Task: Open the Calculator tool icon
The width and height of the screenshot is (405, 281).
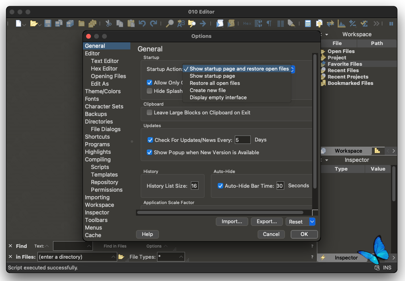Action: pyautogui.click(x=308, y=24)
